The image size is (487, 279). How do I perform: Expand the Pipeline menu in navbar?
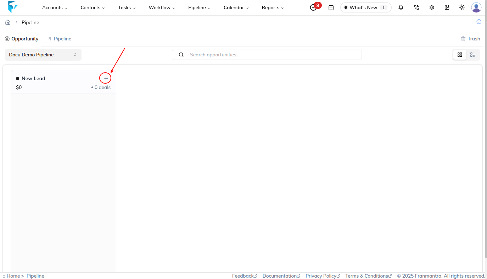(x=199, y=7)
